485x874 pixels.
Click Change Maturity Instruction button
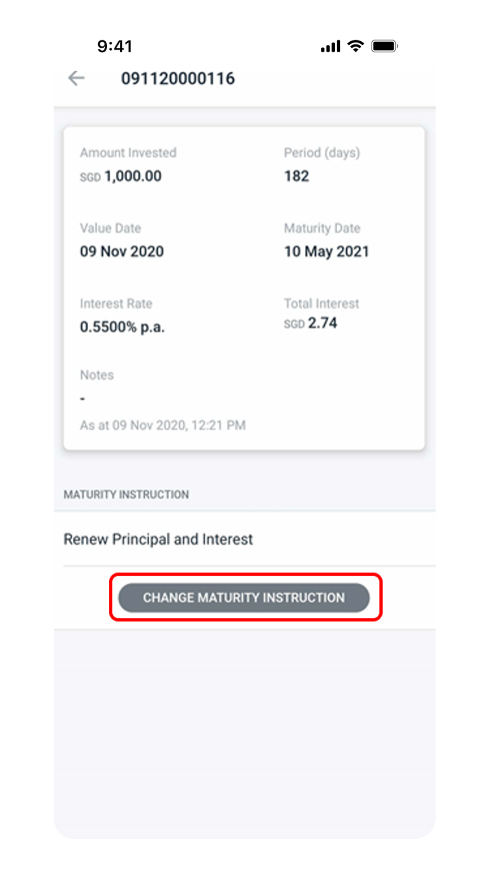point(244,597)
